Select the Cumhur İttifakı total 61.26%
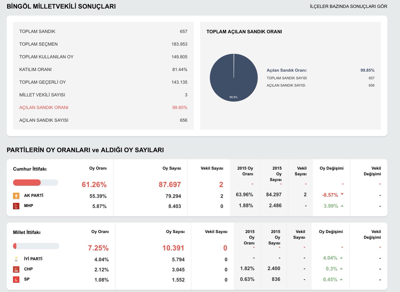This screenshot has width=400, height=292. click(x=94, y=185)
